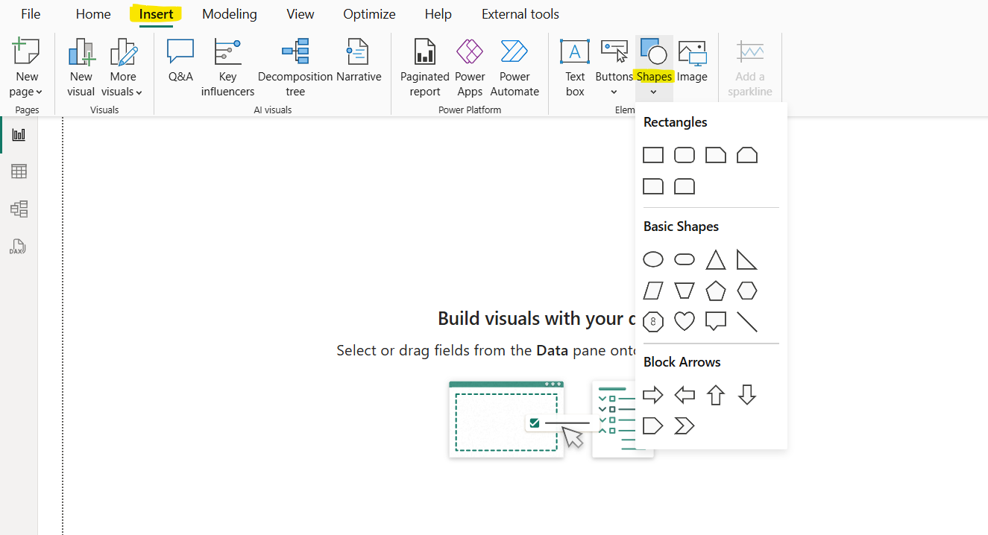Select the heart shape under Basic Shapes
This screenshot has width=988, height=535.
point(684,321)
